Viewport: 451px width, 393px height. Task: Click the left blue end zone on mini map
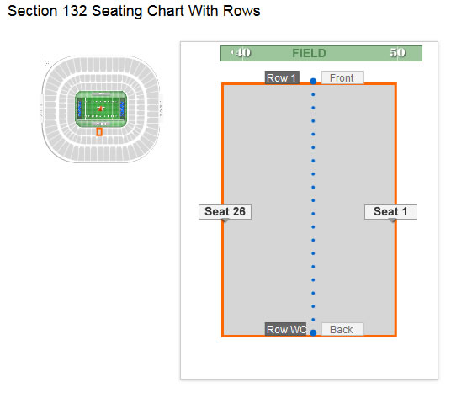[80, 109]
